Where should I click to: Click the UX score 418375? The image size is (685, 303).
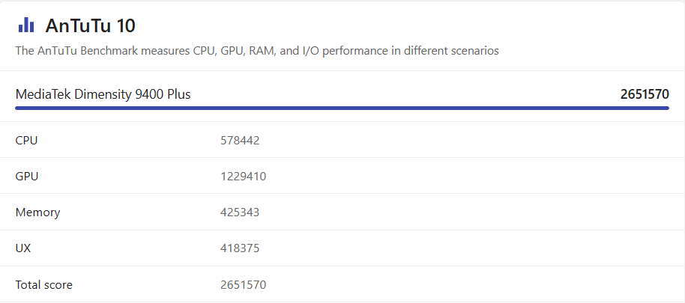click(240, 248)
